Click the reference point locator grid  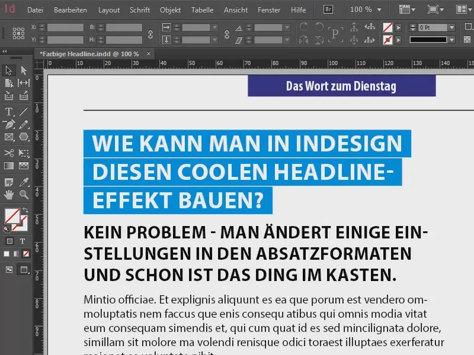[18, 33]
